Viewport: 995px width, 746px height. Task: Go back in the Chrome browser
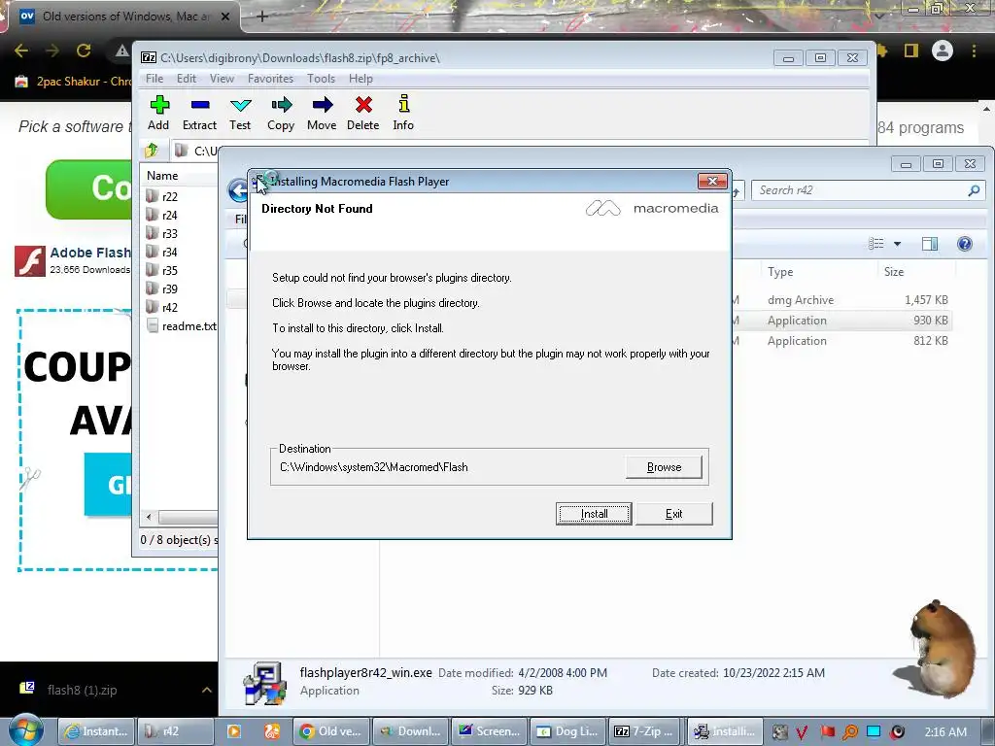(x=21, y=51)
